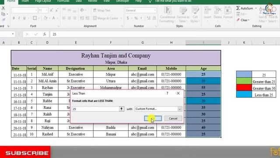Toggle Italic formatting in Font group

[19, 18]
